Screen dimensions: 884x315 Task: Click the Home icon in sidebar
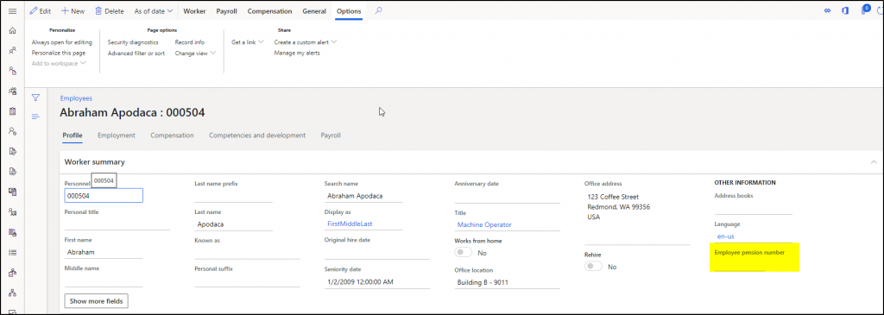12,30
